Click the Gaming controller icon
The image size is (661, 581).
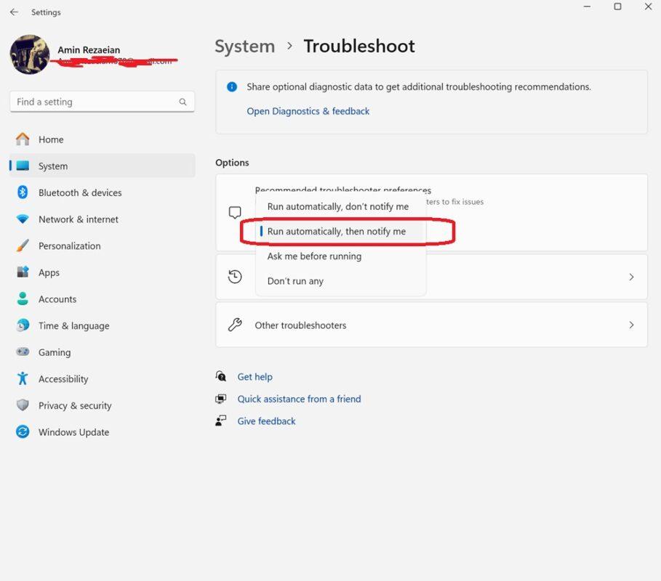click(23, 352)
